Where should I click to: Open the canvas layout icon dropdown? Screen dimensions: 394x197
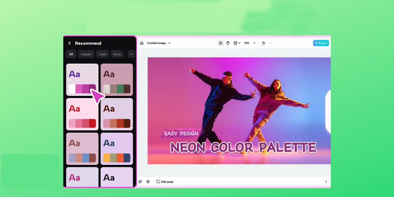237,43
